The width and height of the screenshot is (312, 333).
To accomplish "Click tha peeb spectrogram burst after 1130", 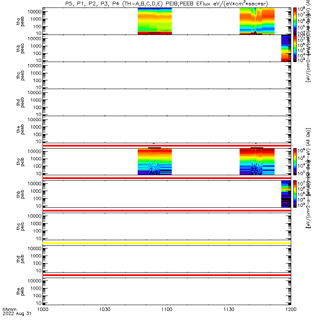I will (x=257, y=21).
